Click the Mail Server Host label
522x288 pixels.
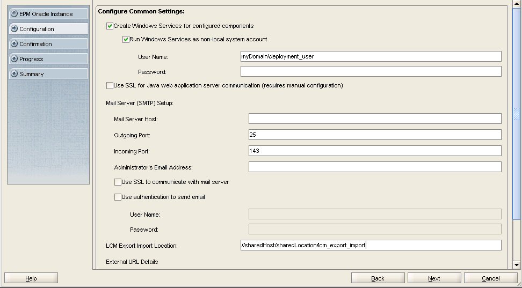(x=135, y=119)
